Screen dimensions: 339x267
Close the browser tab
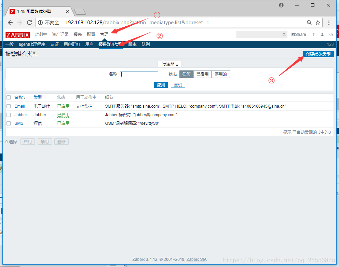tap(67, 12)
